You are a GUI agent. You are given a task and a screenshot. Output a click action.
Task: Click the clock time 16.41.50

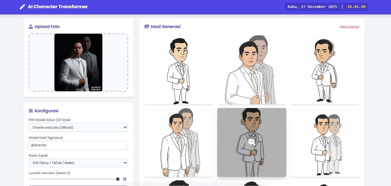point(356,7)
